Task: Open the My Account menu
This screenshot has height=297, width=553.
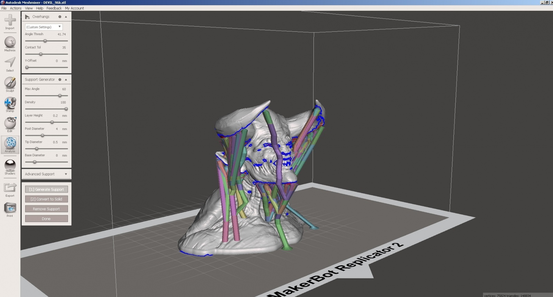Action: [x=74, y=8]
